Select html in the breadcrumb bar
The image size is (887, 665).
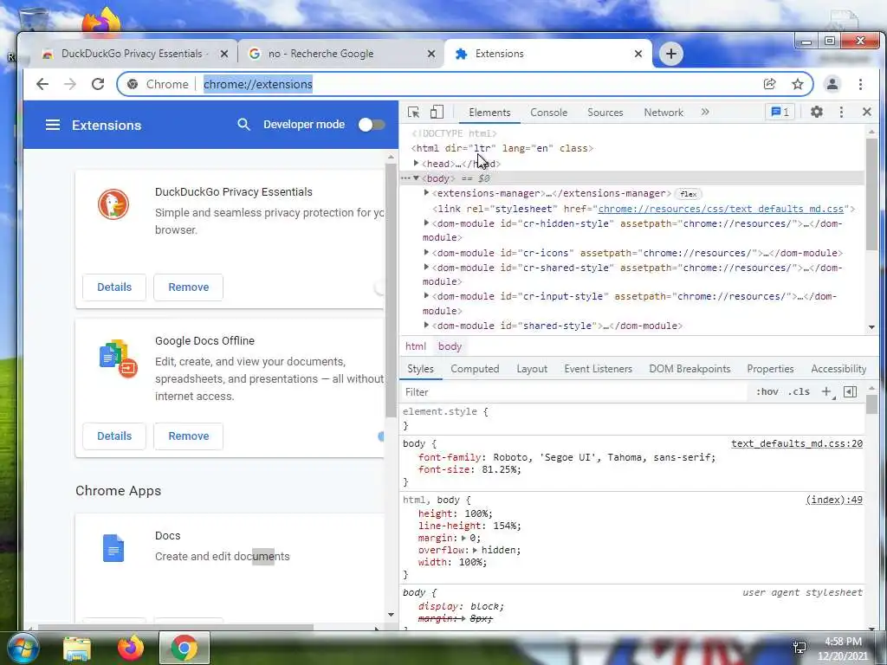[416, 346]
